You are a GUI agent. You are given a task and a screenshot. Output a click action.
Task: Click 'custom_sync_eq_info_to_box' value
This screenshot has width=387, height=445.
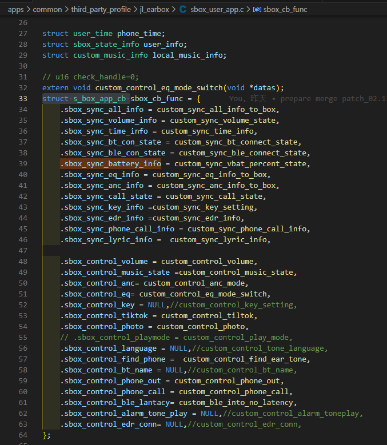pyautogui.click(x=210, y=175)
